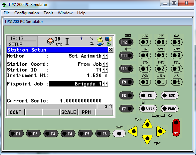Open the Station Coord selection list

pos(105,64)
